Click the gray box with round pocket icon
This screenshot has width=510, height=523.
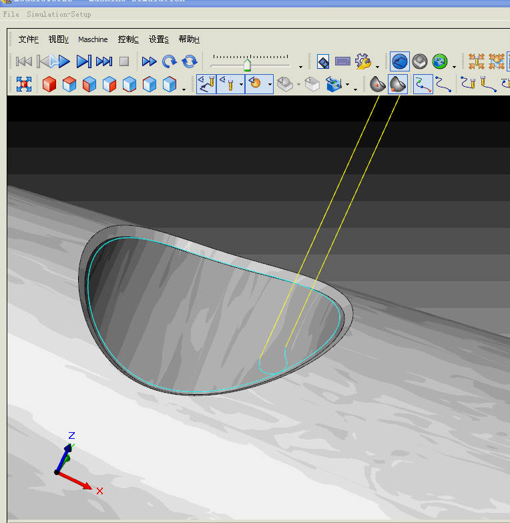click(x=285, y=84)
